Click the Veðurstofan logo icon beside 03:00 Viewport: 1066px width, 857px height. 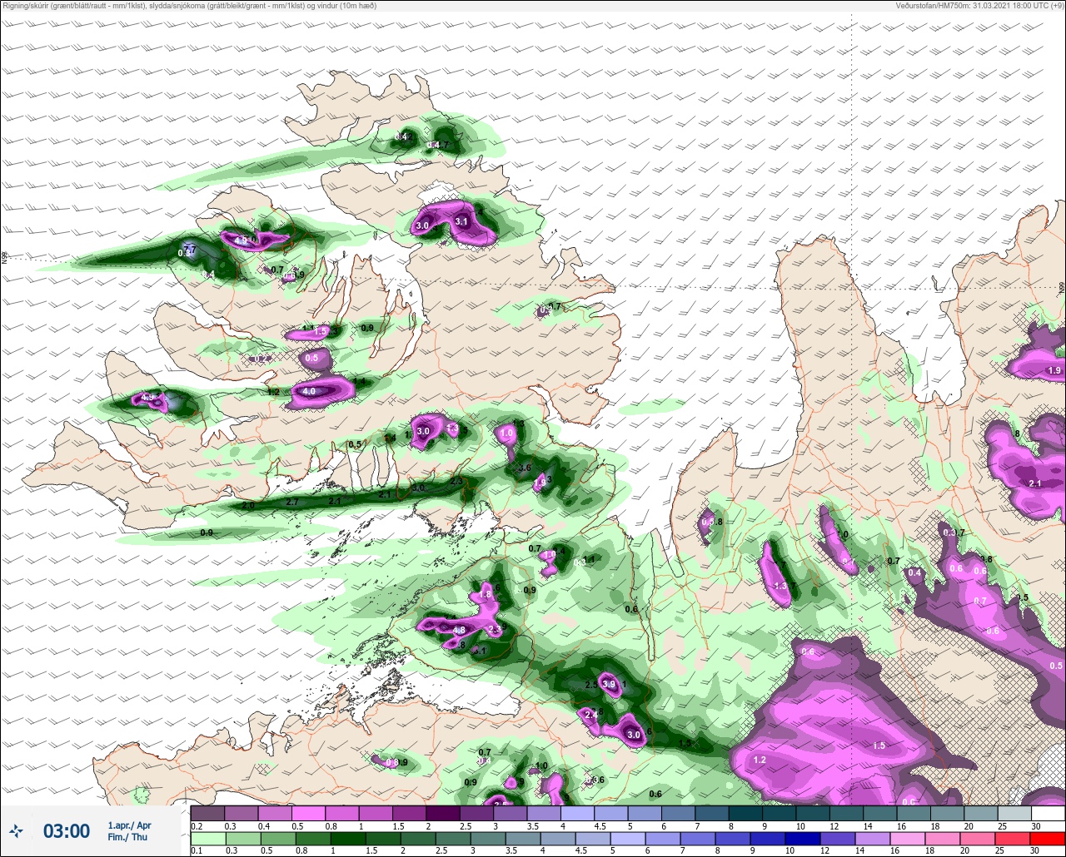coord(17,830)
